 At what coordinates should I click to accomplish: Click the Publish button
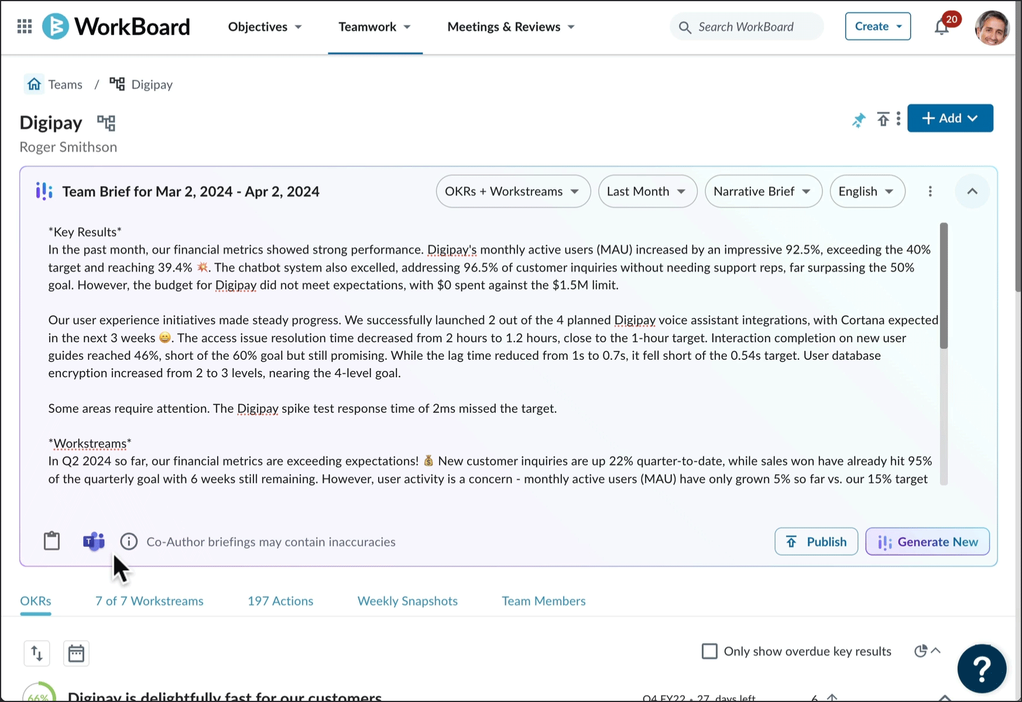[x=816, y=542]
